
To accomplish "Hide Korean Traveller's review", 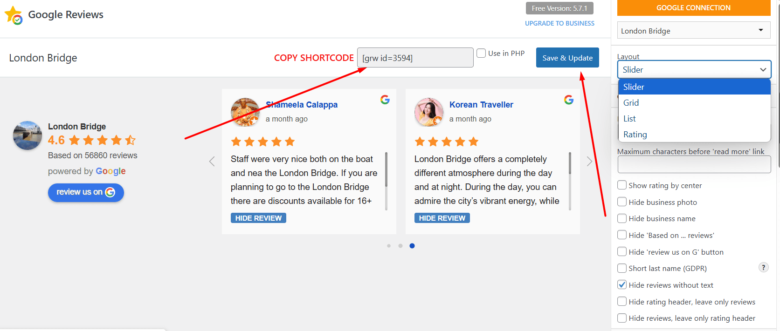I will pyautogui.click(x=442, y=218).
